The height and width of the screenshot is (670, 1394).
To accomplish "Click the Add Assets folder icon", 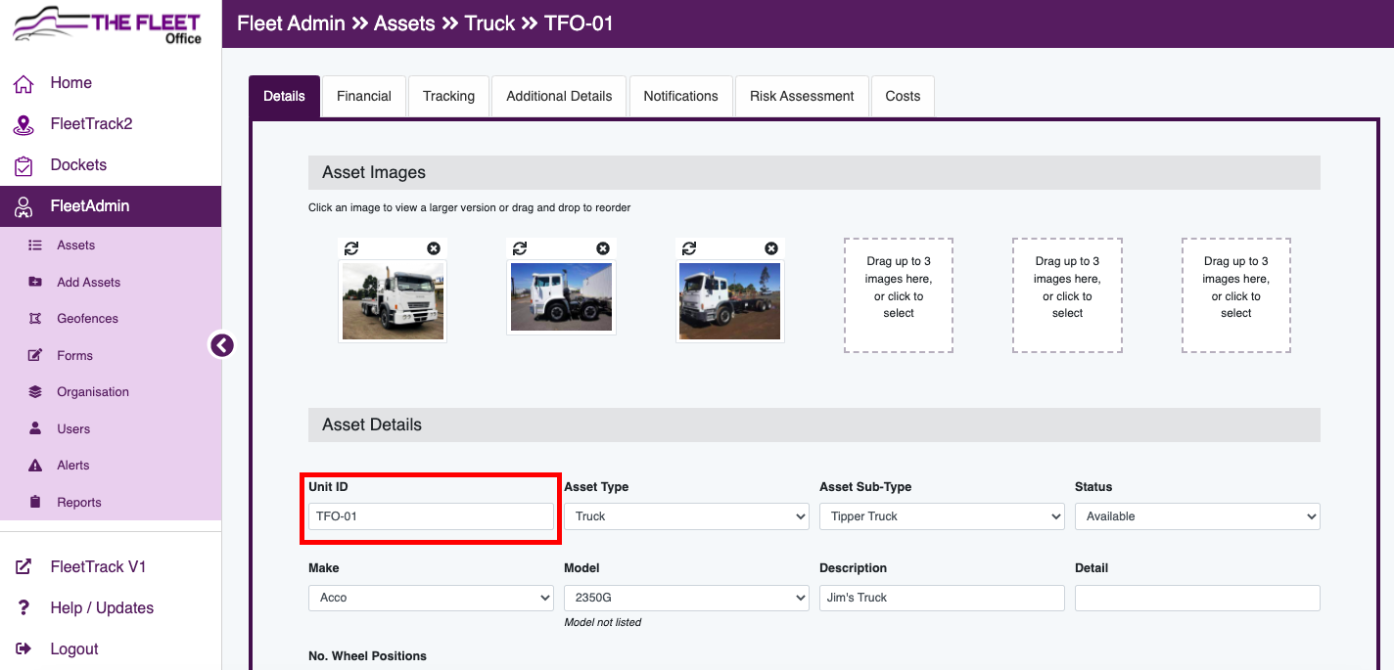I will pyautogui.click(x=35, y=282).
